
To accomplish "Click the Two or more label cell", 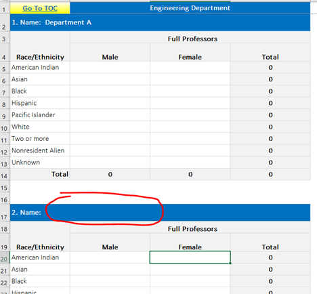I will (40, 139).
